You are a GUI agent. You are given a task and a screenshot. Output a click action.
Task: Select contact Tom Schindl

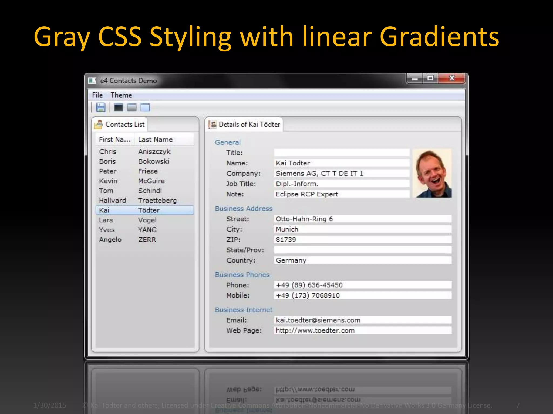click(x=145, y=191)
